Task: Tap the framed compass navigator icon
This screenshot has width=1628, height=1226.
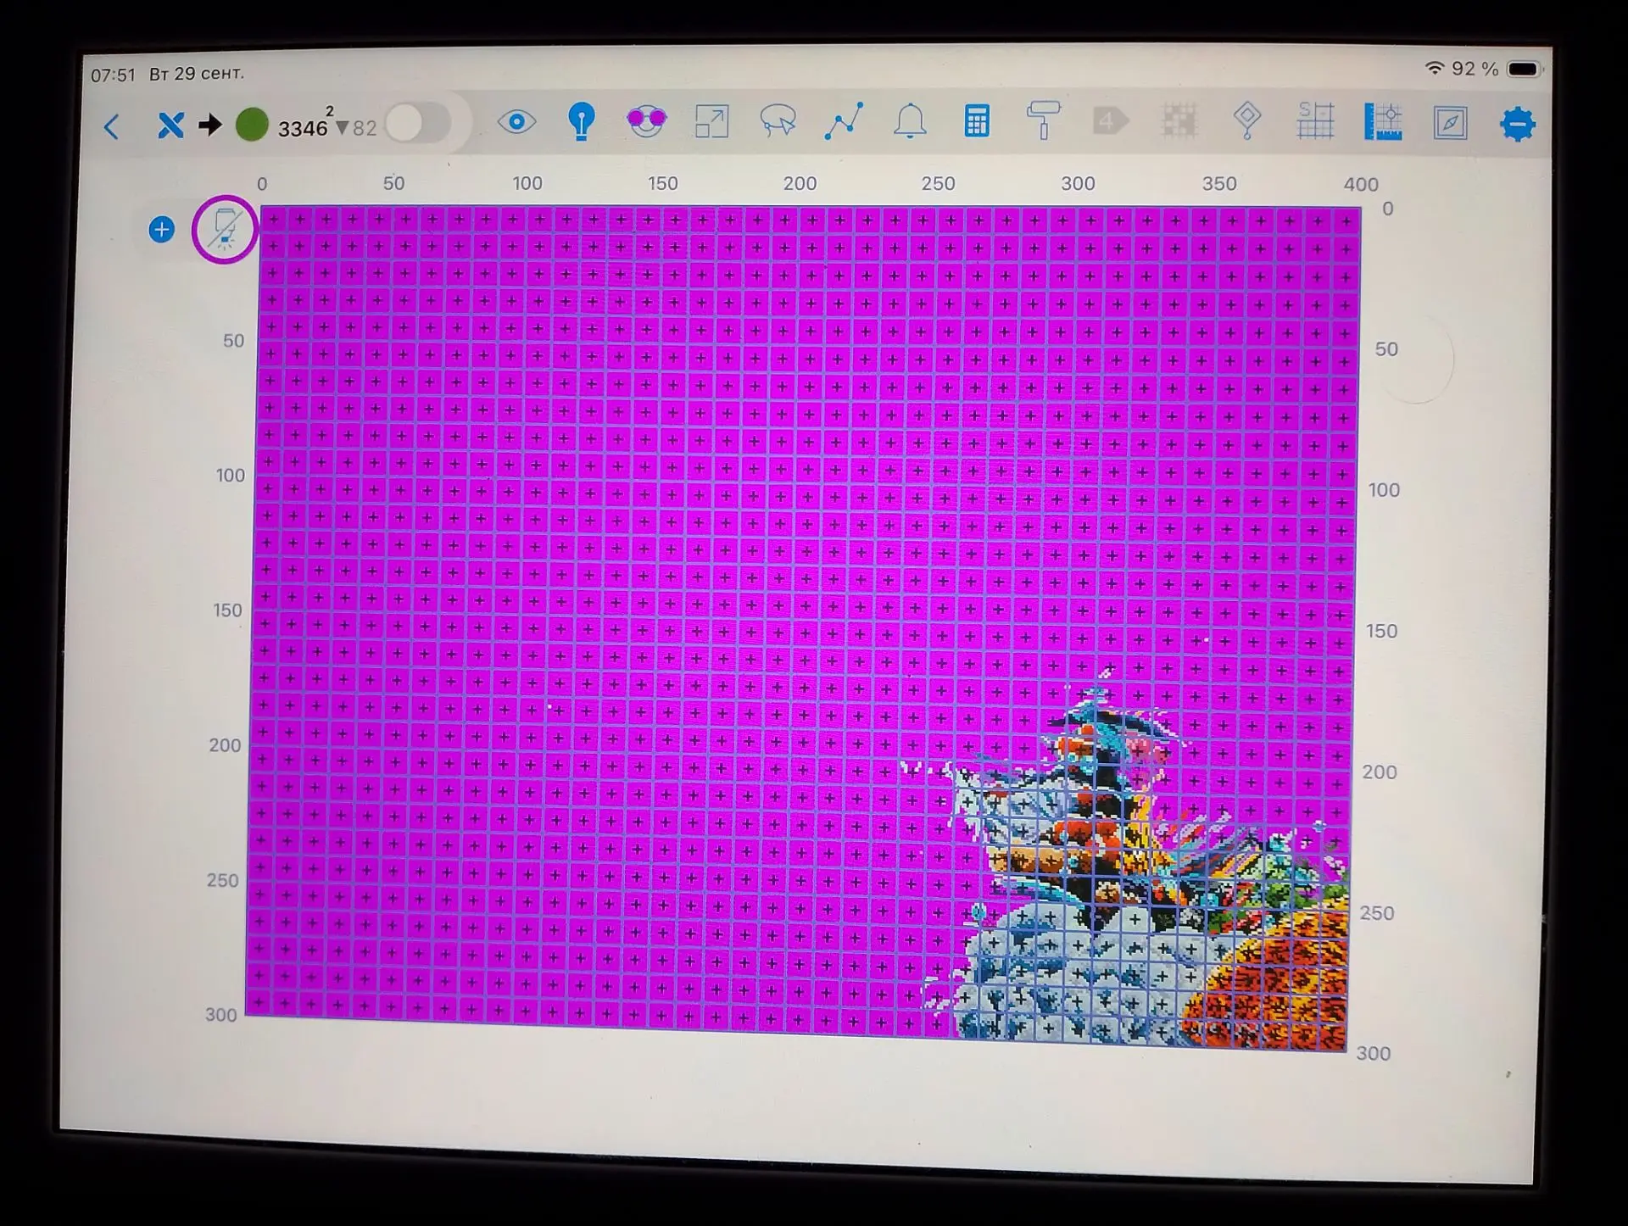Action: (1451, 124)
